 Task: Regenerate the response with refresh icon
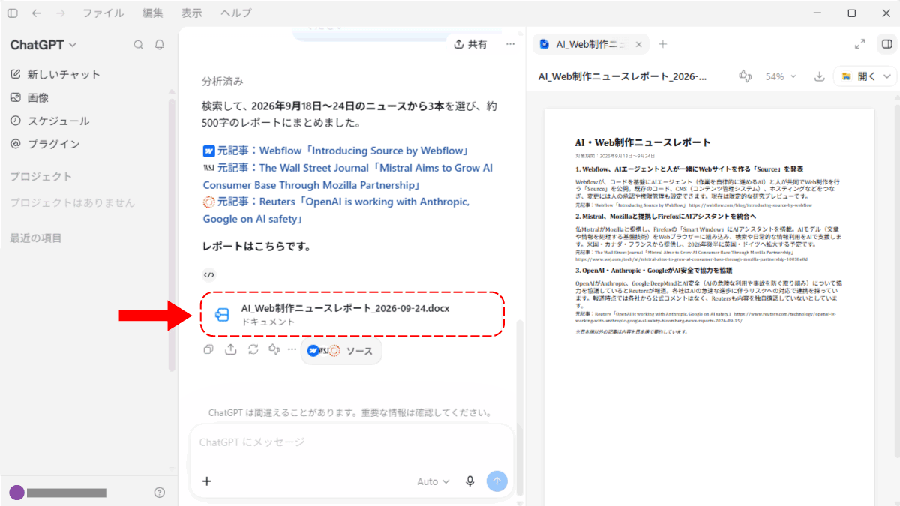pyautogui.click(x=253, y=349)
